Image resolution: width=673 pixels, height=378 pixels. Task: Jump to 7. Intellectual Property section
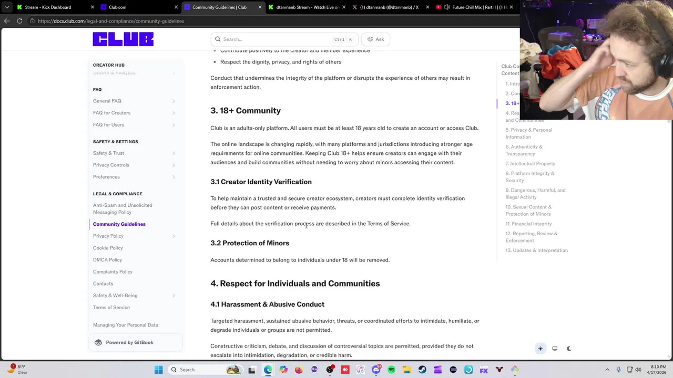pyautogui.click(x=531, y=164)
